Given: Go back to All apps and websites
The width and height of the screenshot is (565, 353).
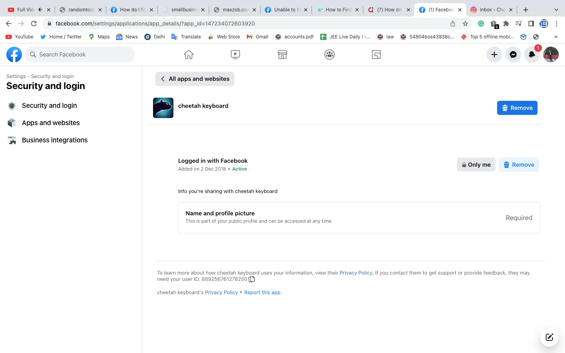Looking at the screenshot, I should coord(195,79).
